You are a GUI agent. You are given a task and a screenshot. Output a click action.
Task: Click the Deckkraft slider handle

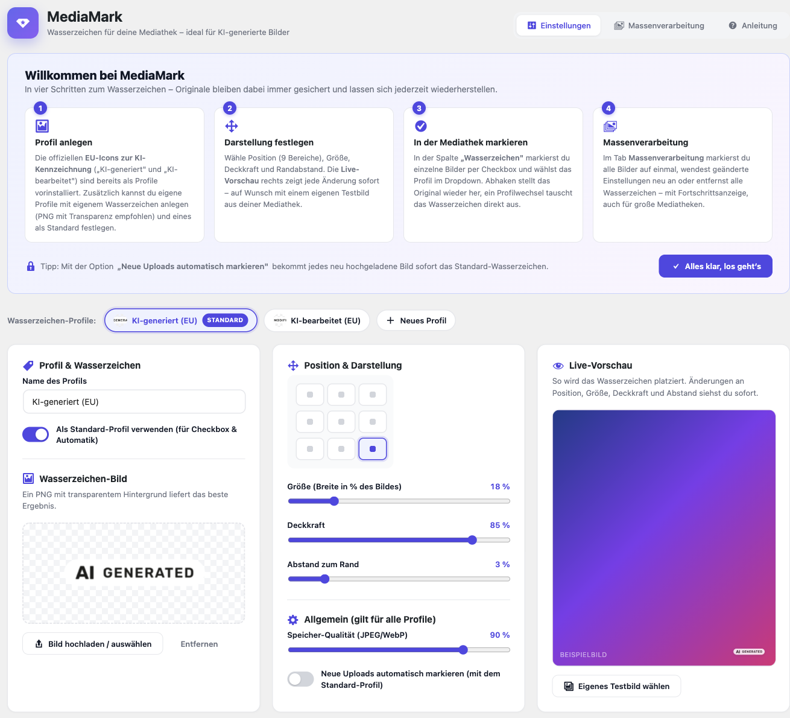472,540
